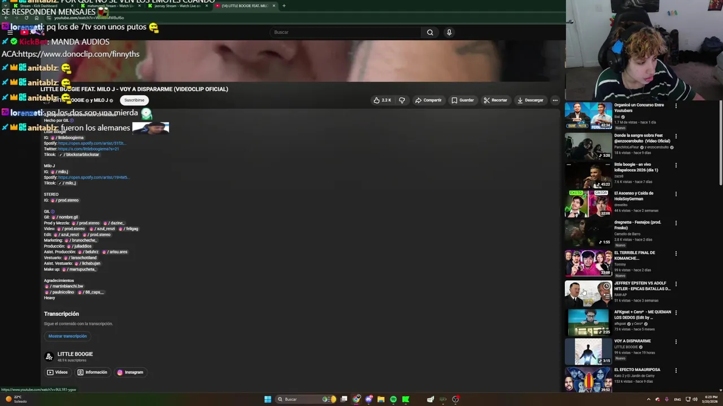The image size is (723, 406).
Task: Open the taskbar volume control
Action: click(x=695, y=399)
